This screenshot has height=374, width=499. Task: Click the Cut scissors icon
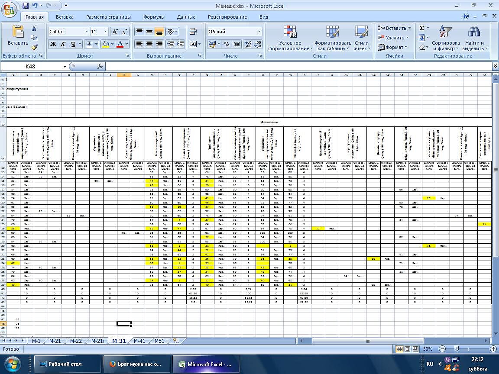pos(34,29)
